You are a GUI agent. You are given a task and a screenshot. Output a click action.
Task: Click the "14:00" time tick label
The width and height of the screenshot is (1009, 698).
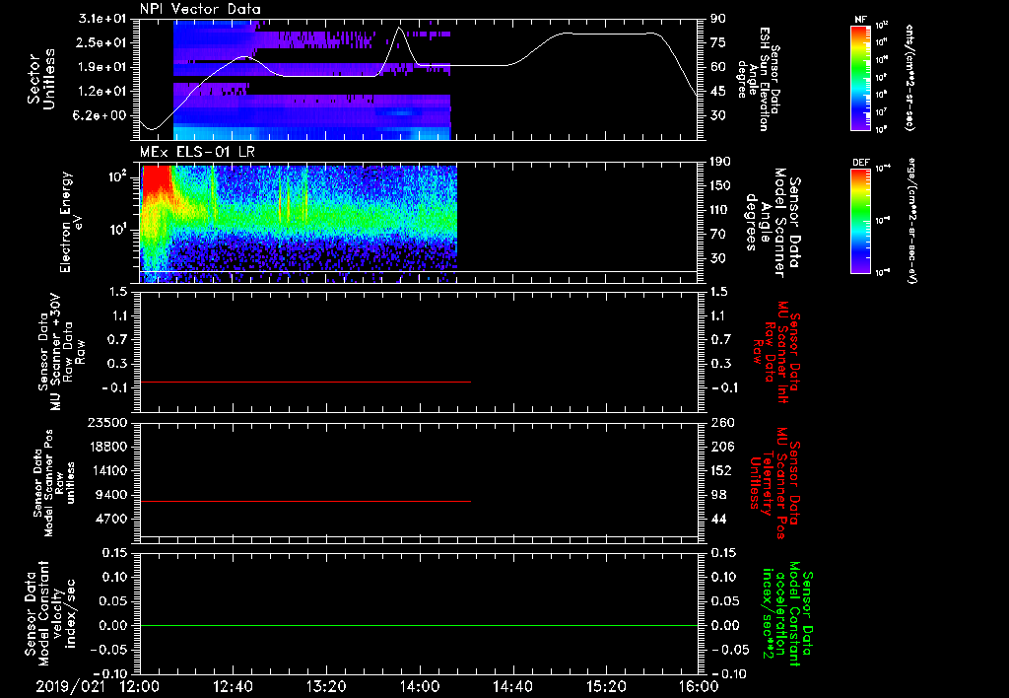click(x=420, y=687)
